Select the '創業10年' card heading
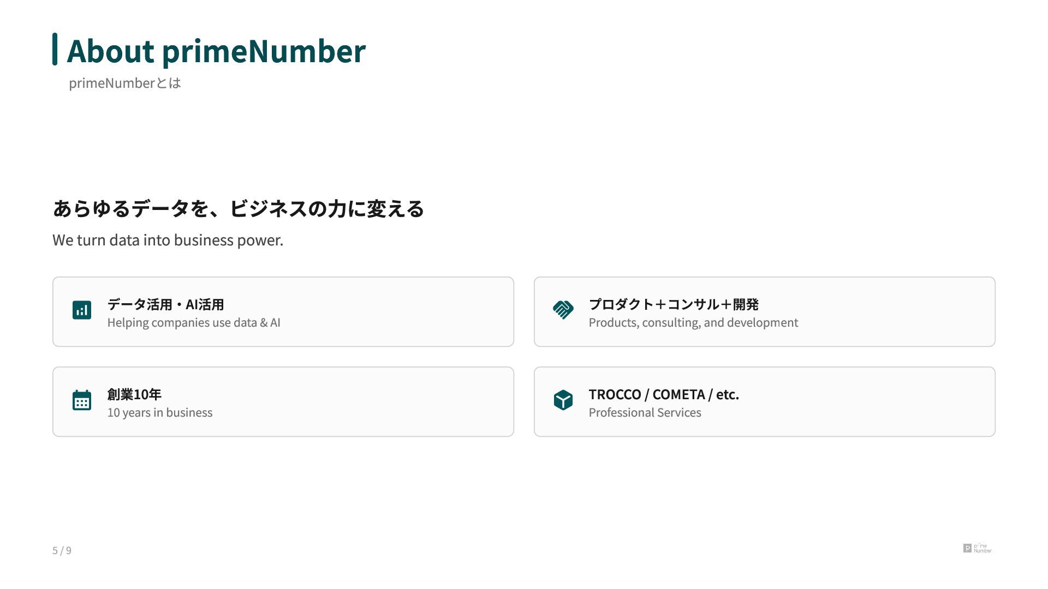 point(134,394)
